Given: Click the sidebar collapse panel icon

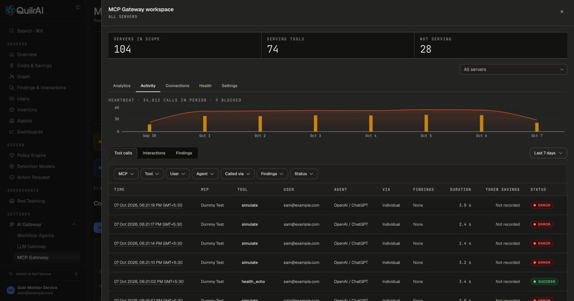Looking at the screenshot, I should click(x=78, y=7).
